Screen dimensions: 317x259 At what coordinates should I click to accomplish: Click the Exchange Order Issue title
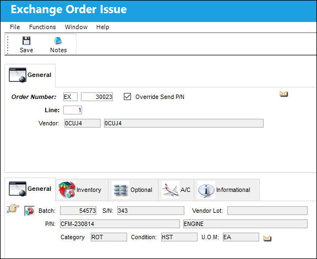(69, 9)
